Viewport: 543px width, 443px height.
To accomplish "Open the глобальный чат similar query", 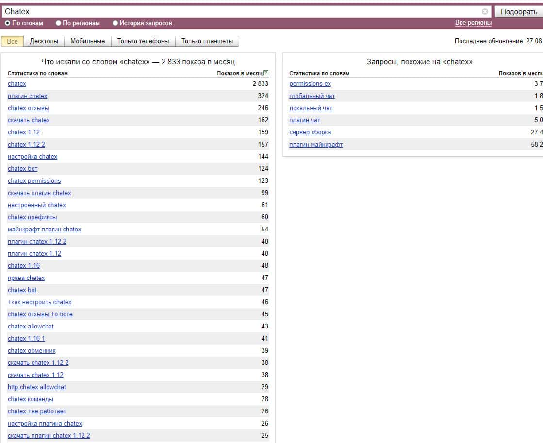I will coord(312,96).
